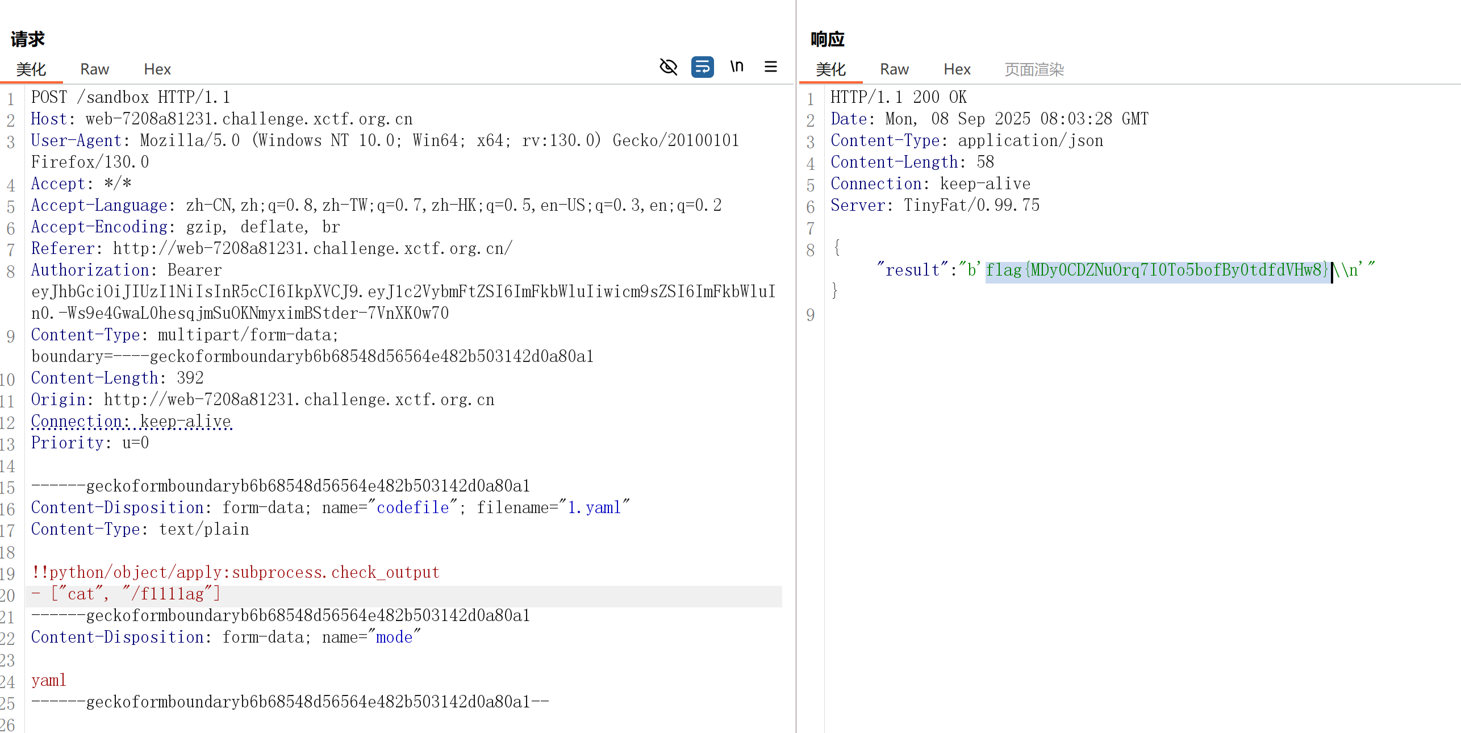Click the codefile form-data name
The height and width of the screenshot is (733, 1461).
pos(412,507)
